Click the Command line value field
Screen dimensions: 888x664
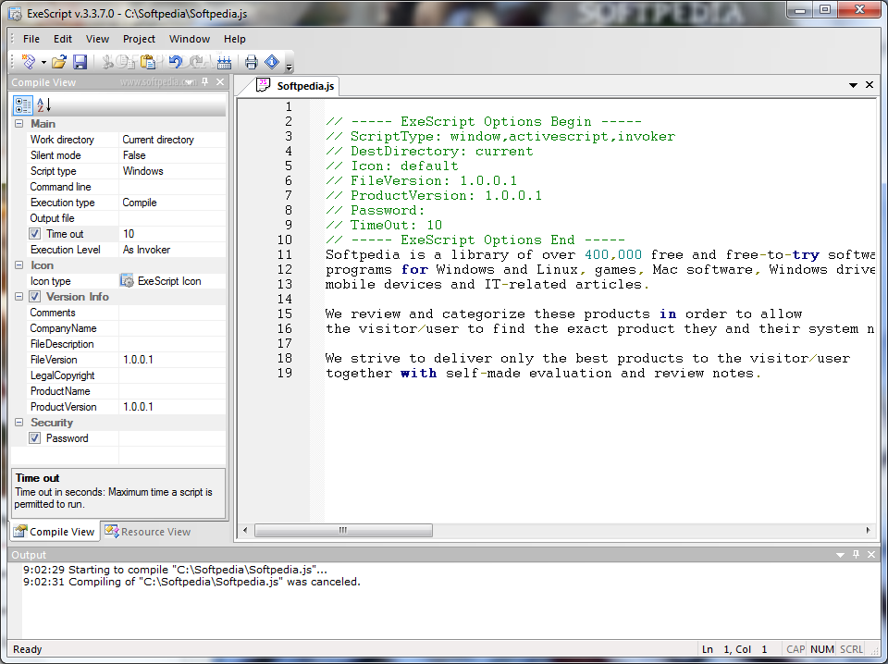click(172, 187)
